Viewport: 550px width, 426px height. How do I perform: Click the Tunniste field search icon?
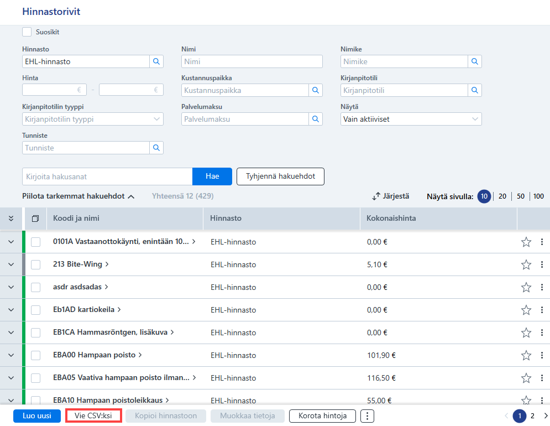[156, 148]
